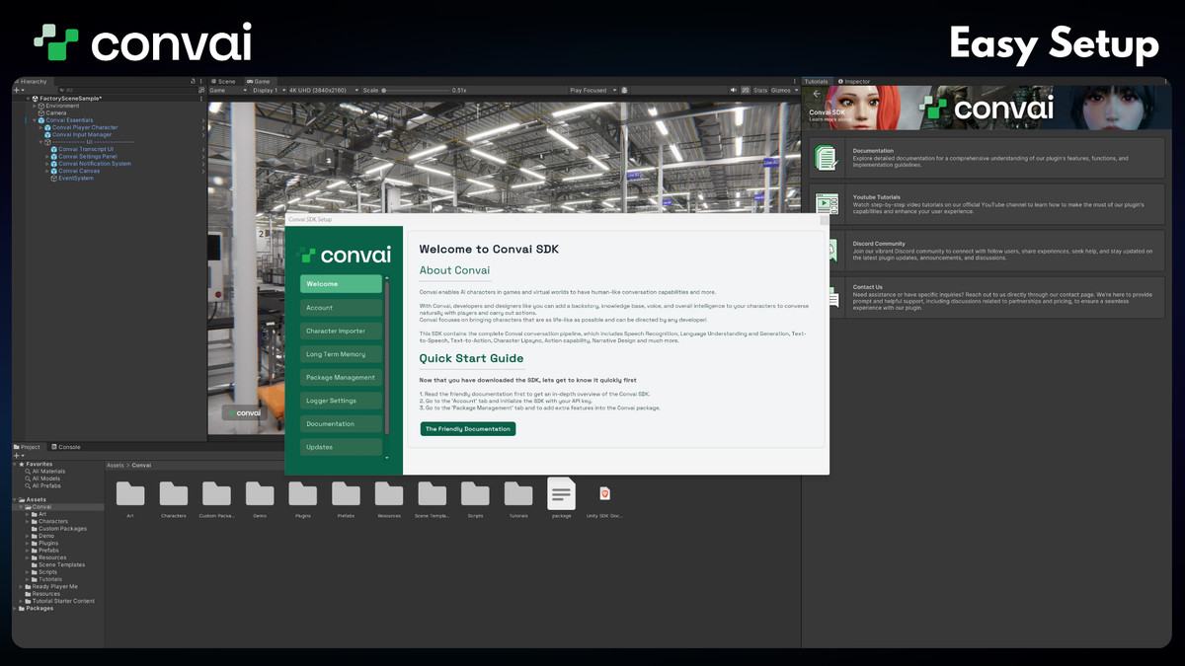Switch to the Console tab

67,447
